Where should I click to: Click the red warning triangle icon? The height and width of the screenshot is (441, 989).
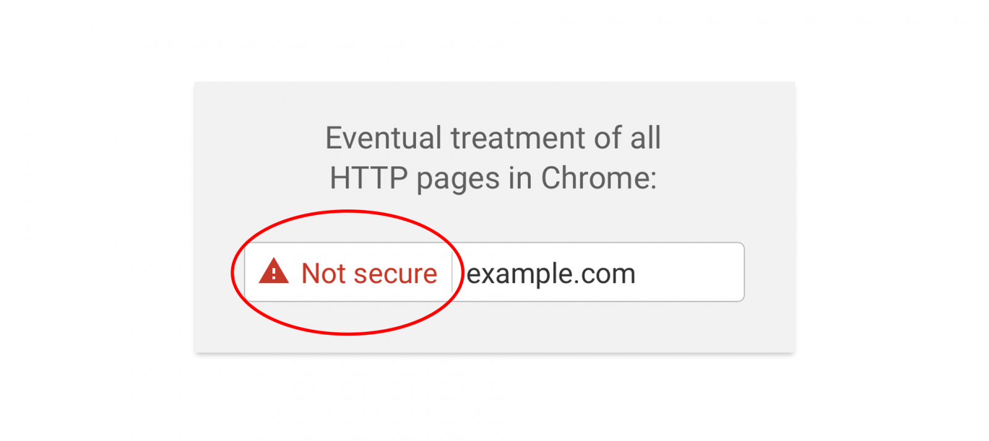(274, 272)
